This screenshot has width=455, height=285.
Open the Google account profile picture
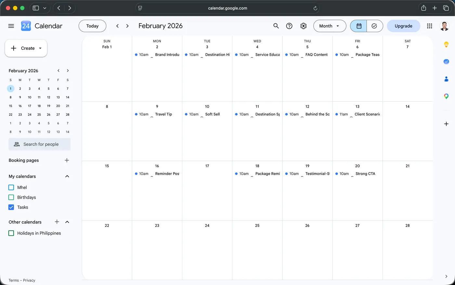[444, 26]
